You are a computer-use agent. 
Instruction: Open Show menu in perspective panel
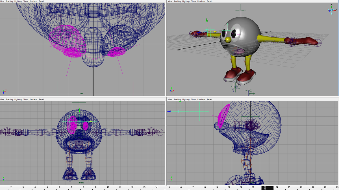pyautogui.click(x=193, y=1)
